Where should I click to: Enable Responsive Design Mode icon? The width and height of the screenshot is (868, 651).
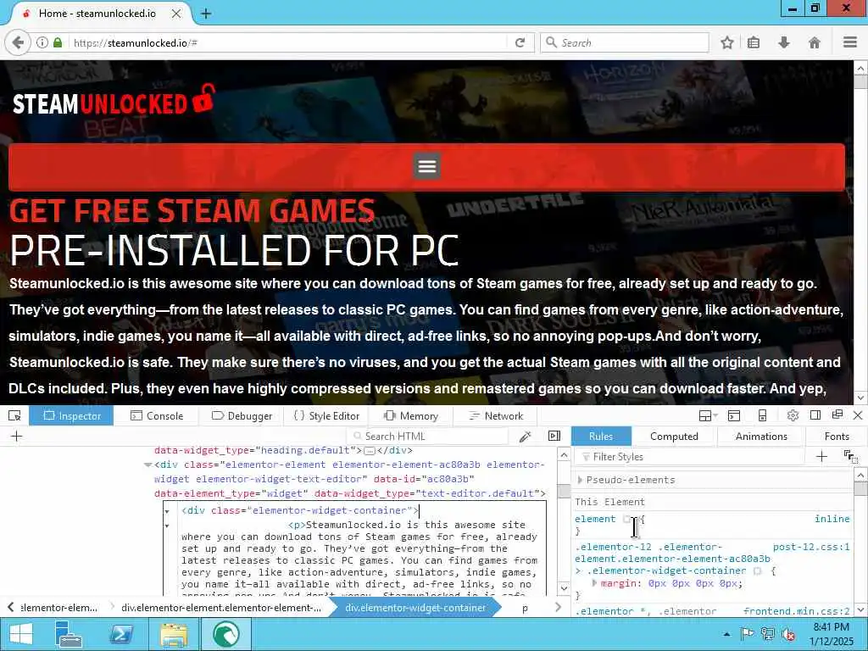[762, 415]
